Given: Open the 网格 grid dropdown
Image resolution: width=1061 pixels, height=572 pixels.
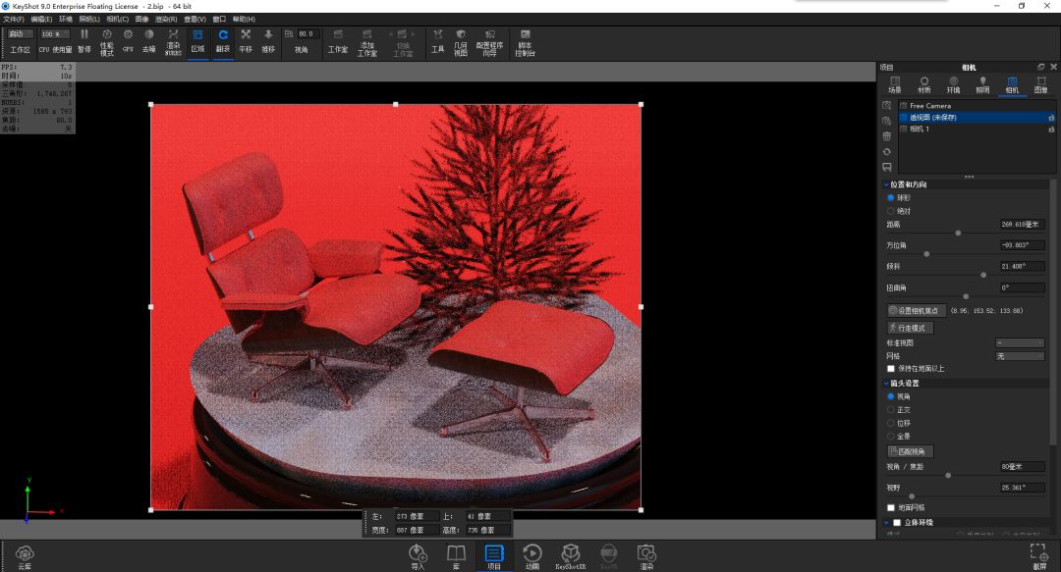Looking at the screenshot, I should pyautogui.click(x=1020, y=355).
